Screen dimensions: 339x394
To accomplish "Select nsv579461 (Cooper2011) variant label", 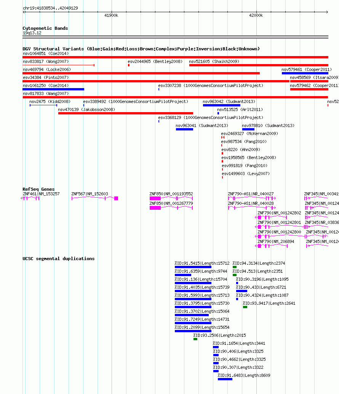I will coord(307,69).
